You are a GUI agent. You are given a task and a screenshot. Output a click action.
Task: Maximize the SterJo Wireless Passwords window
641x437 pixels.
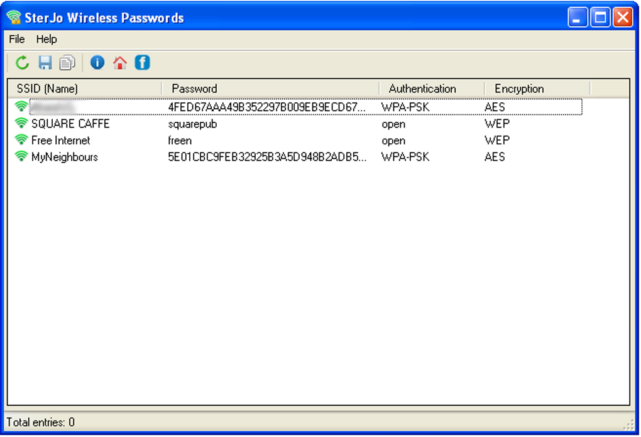point(600,18)
